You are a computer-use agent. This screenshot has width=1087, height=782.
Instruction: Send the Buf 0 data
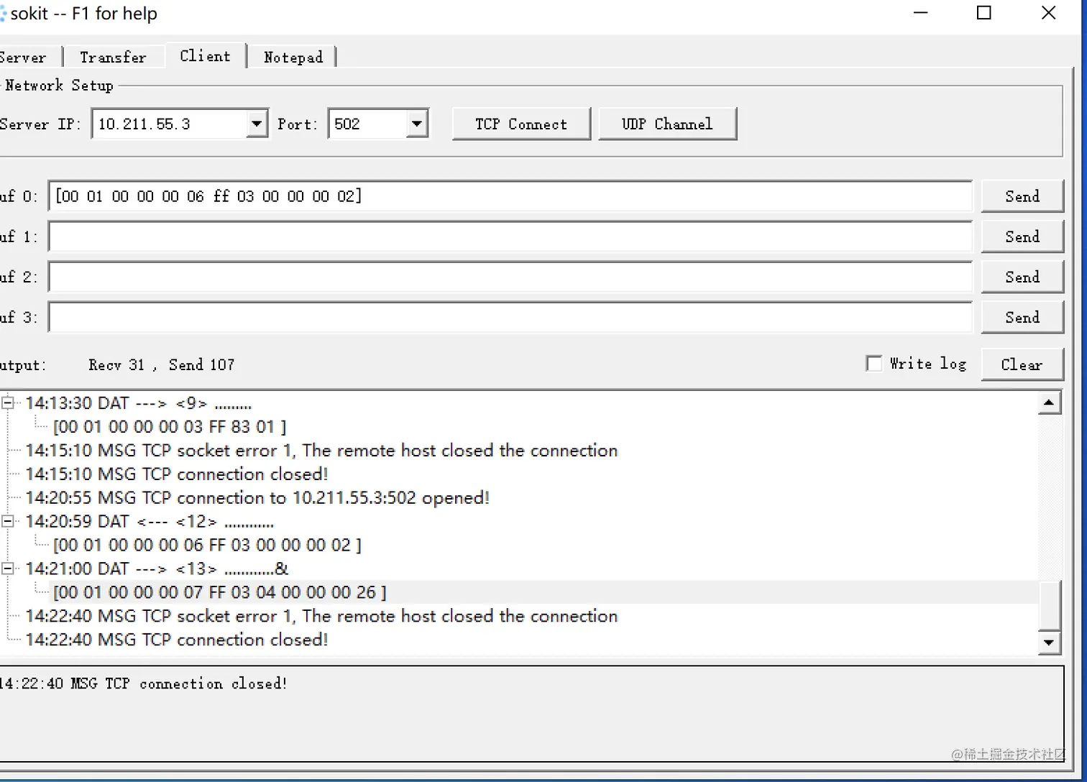pos(1022,196)
